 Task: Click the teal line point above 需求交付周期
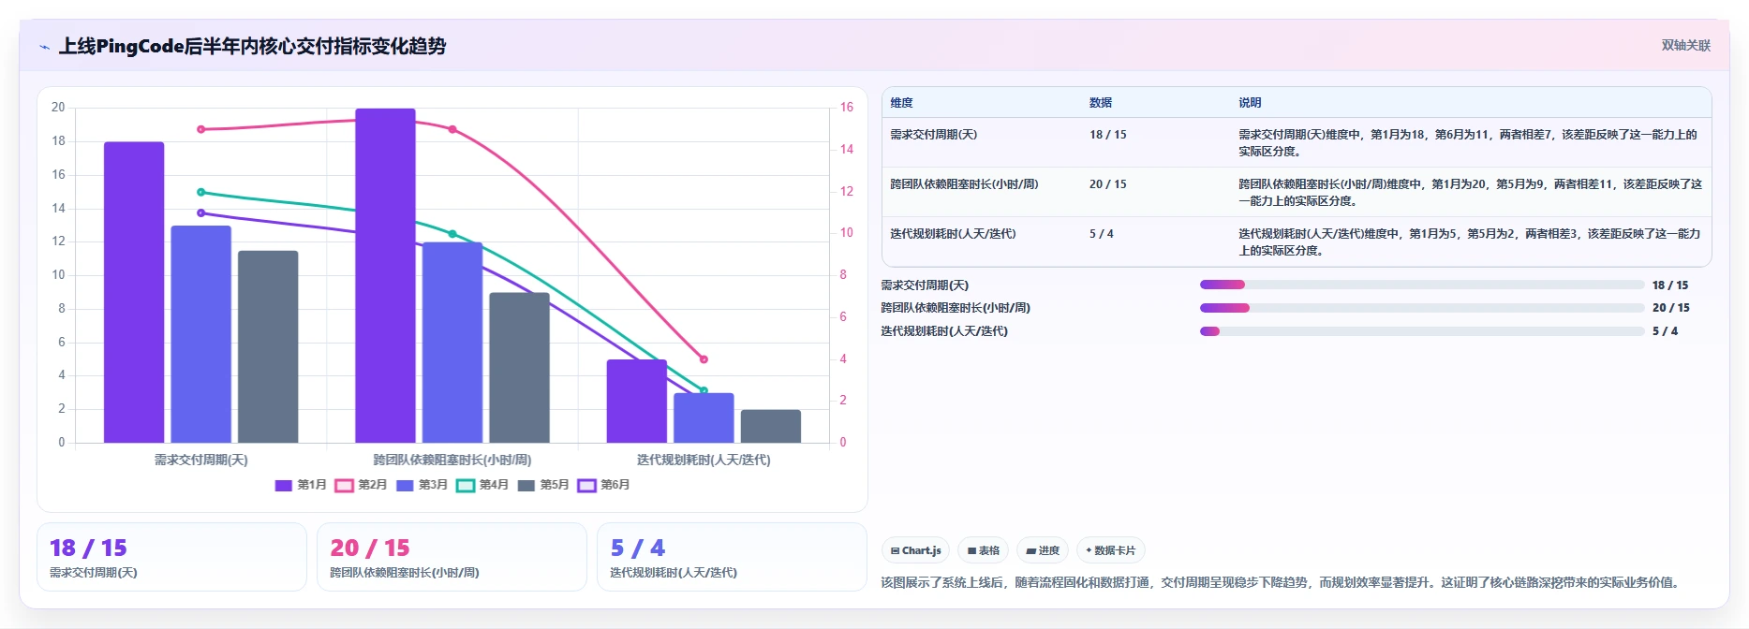[201, 192]
